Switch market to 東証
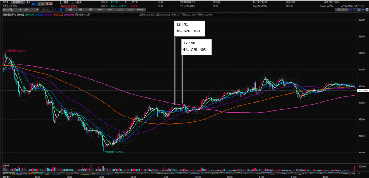This screenshot has height=178, width=369. pyautogui.click(x=34, y=4)
